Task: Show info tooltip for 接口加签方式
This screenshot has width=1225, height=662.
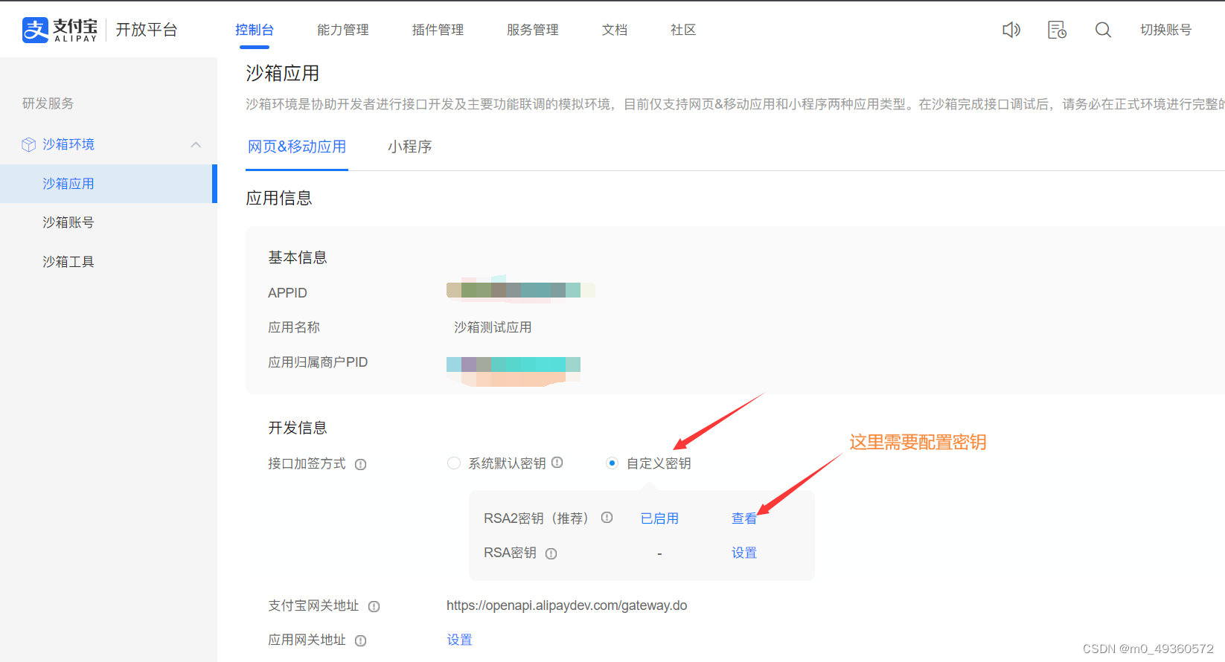Action: [x=360, y=464]
